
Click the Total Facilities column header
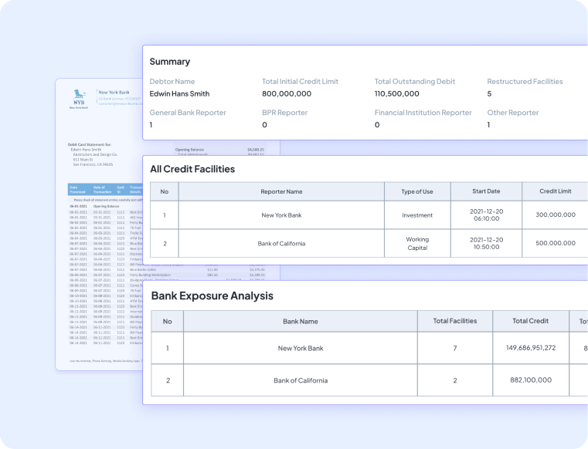point(455,322)
